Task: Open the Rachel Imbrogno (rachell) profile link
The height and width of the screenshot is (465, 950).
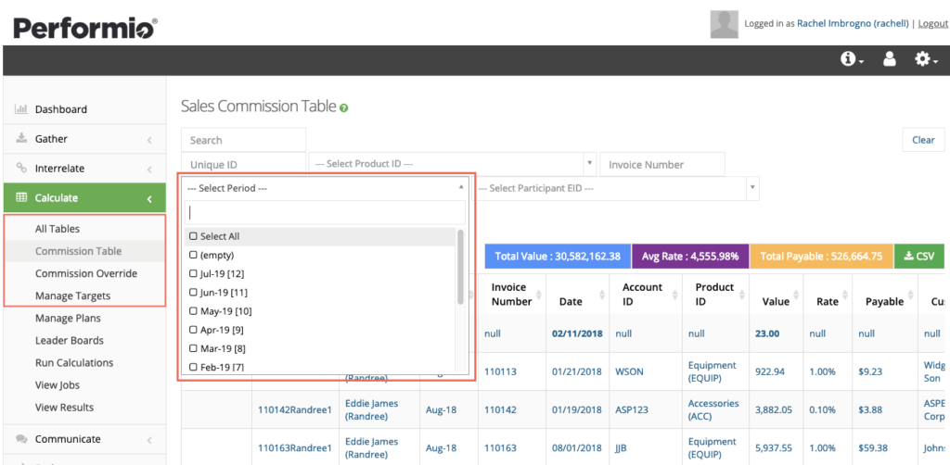Action: tap(854, 23)
